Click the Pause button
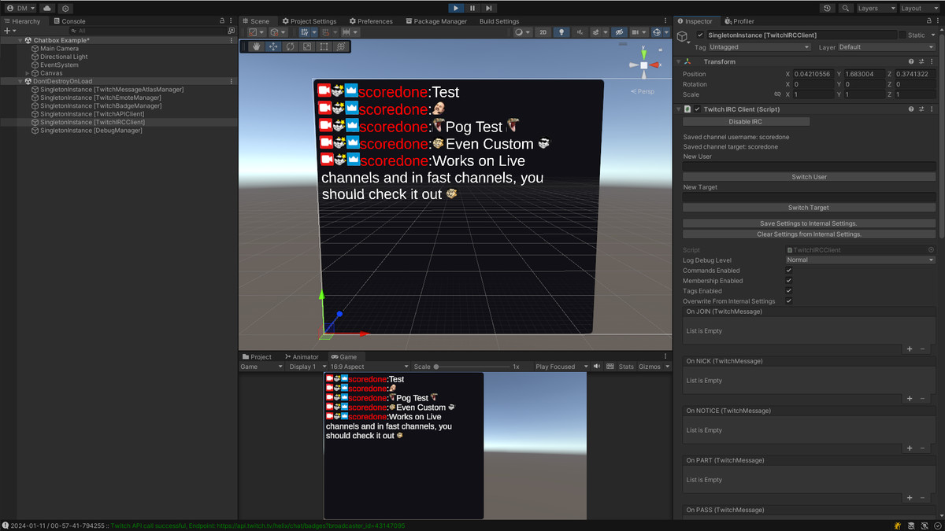The height and width of the screenshot is (531, 945). click(x=472, y=8)
